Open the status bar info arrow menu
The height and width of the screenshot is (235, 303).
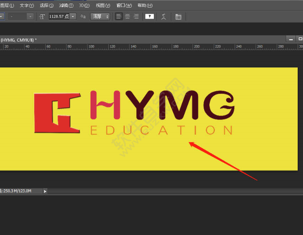click(45, 191)
